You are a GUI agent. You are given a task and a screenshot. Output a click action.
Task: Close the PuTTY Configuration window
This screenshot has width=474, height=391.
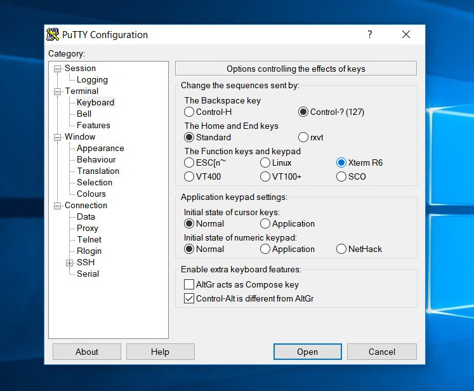click(406, 34)
